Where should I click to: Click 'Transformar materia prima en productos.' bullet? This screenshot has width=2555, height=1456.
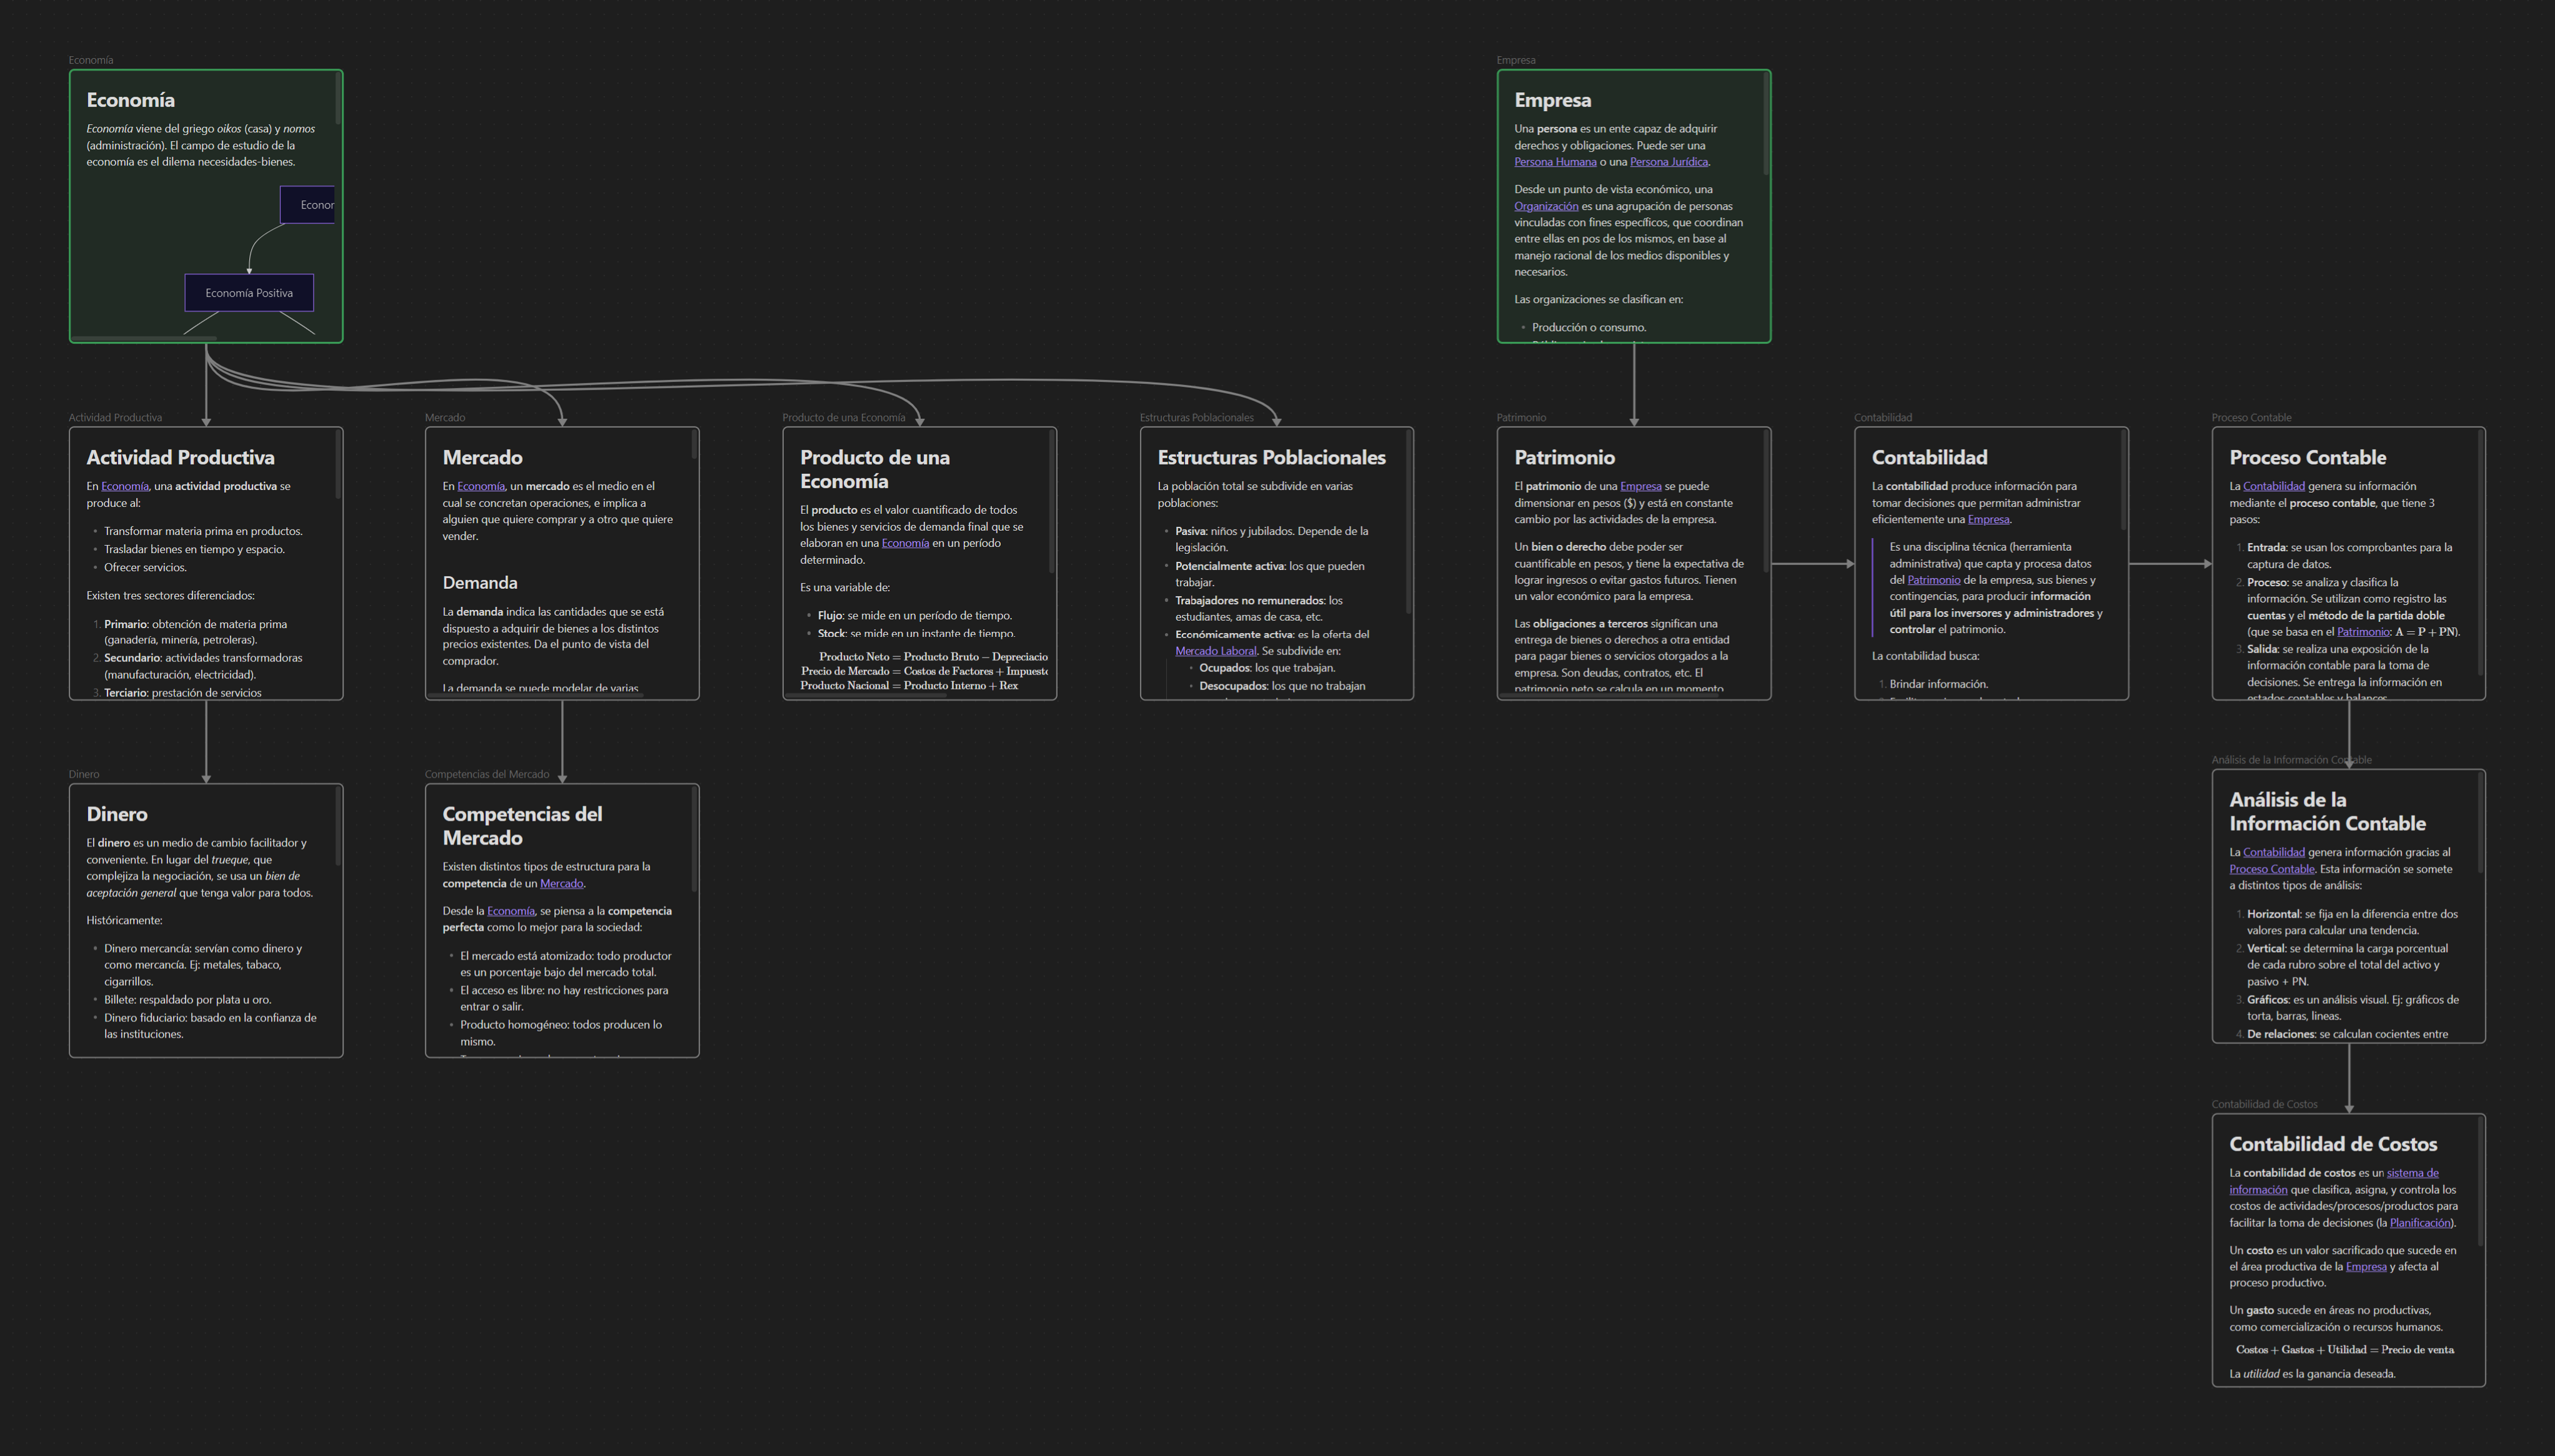[x=203, y=531]
